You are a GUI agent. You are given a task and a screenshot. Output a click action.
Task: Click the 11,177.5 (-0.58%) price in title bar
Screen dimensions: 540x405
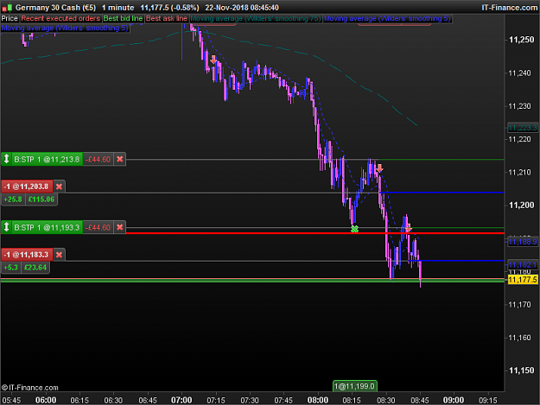[x=169, y=7]
